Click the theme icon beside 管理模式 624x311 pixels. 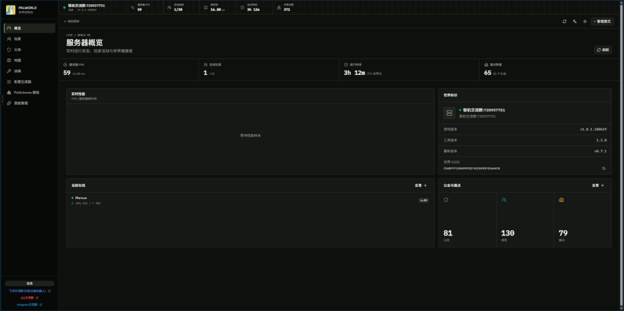point(584,21)
